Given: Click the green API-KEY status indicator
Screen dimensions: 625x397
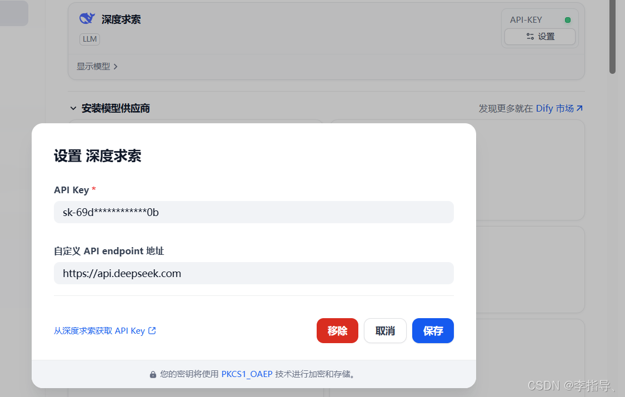Looking at the screenshot, I should pyautogui.click(x=568, y=20).
